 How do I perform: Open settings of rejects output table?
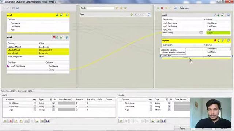tap(215, 41)
